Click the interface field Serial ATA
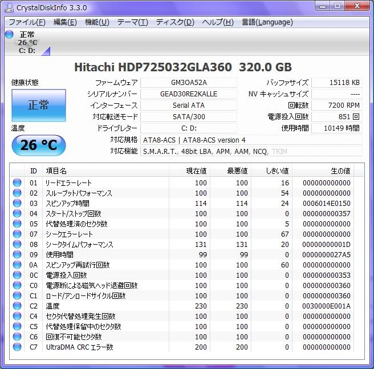Viewport: 374px width, 369px height. point(189,106)
